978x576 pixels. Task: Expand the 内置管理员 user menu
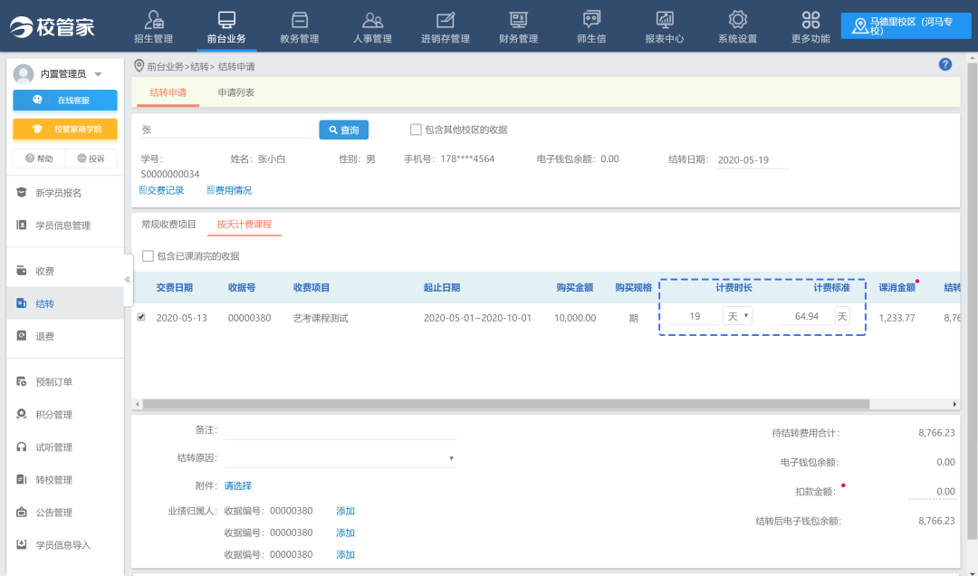(x=98, y=74)
